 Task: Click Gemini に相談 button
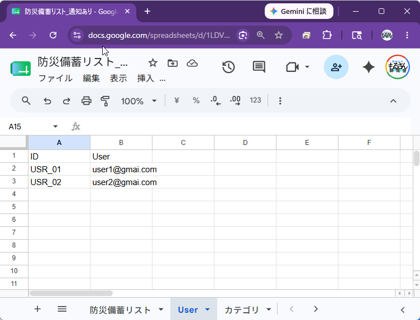(299, 11)
